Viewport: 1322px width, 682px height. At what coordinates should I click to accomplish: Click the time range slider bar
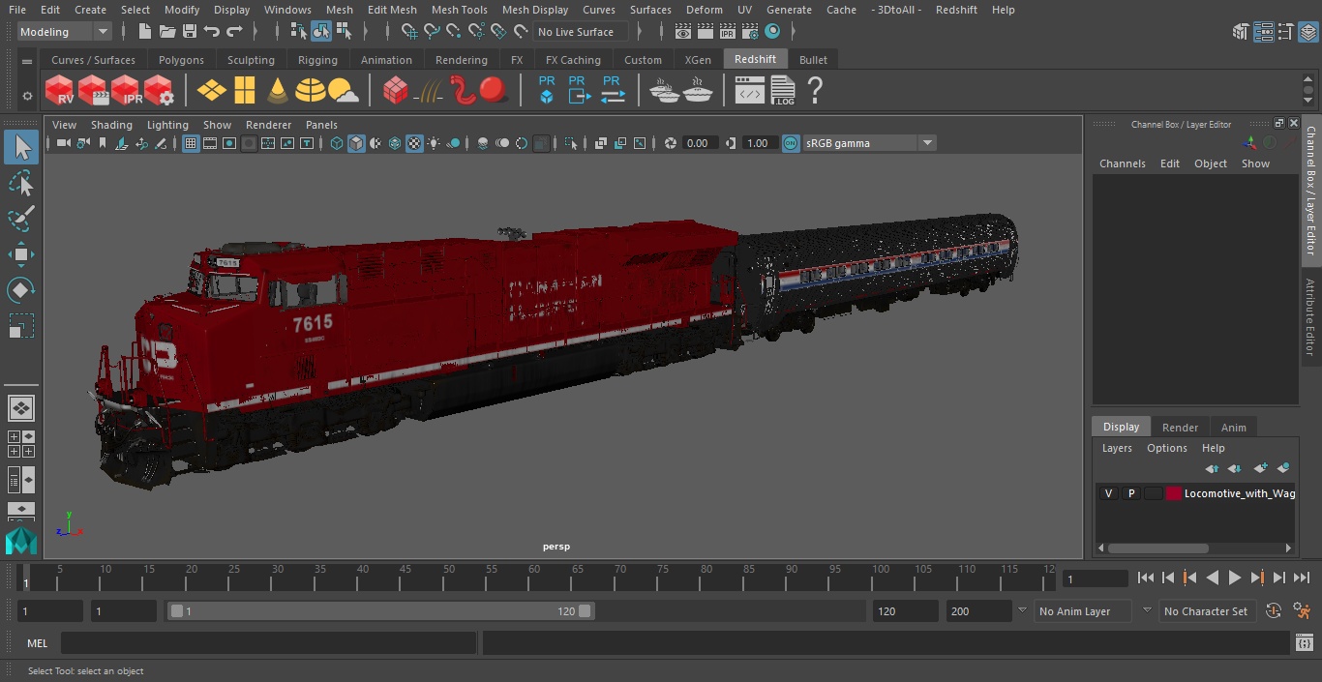coord(381,611)
